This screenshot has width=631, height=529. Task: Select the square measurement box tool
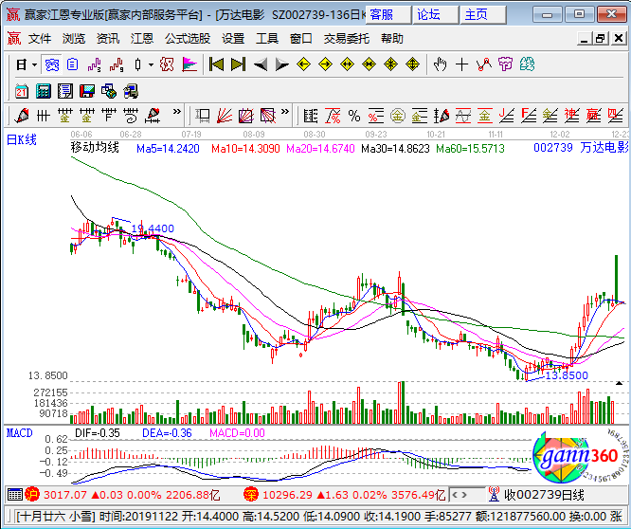203,116
